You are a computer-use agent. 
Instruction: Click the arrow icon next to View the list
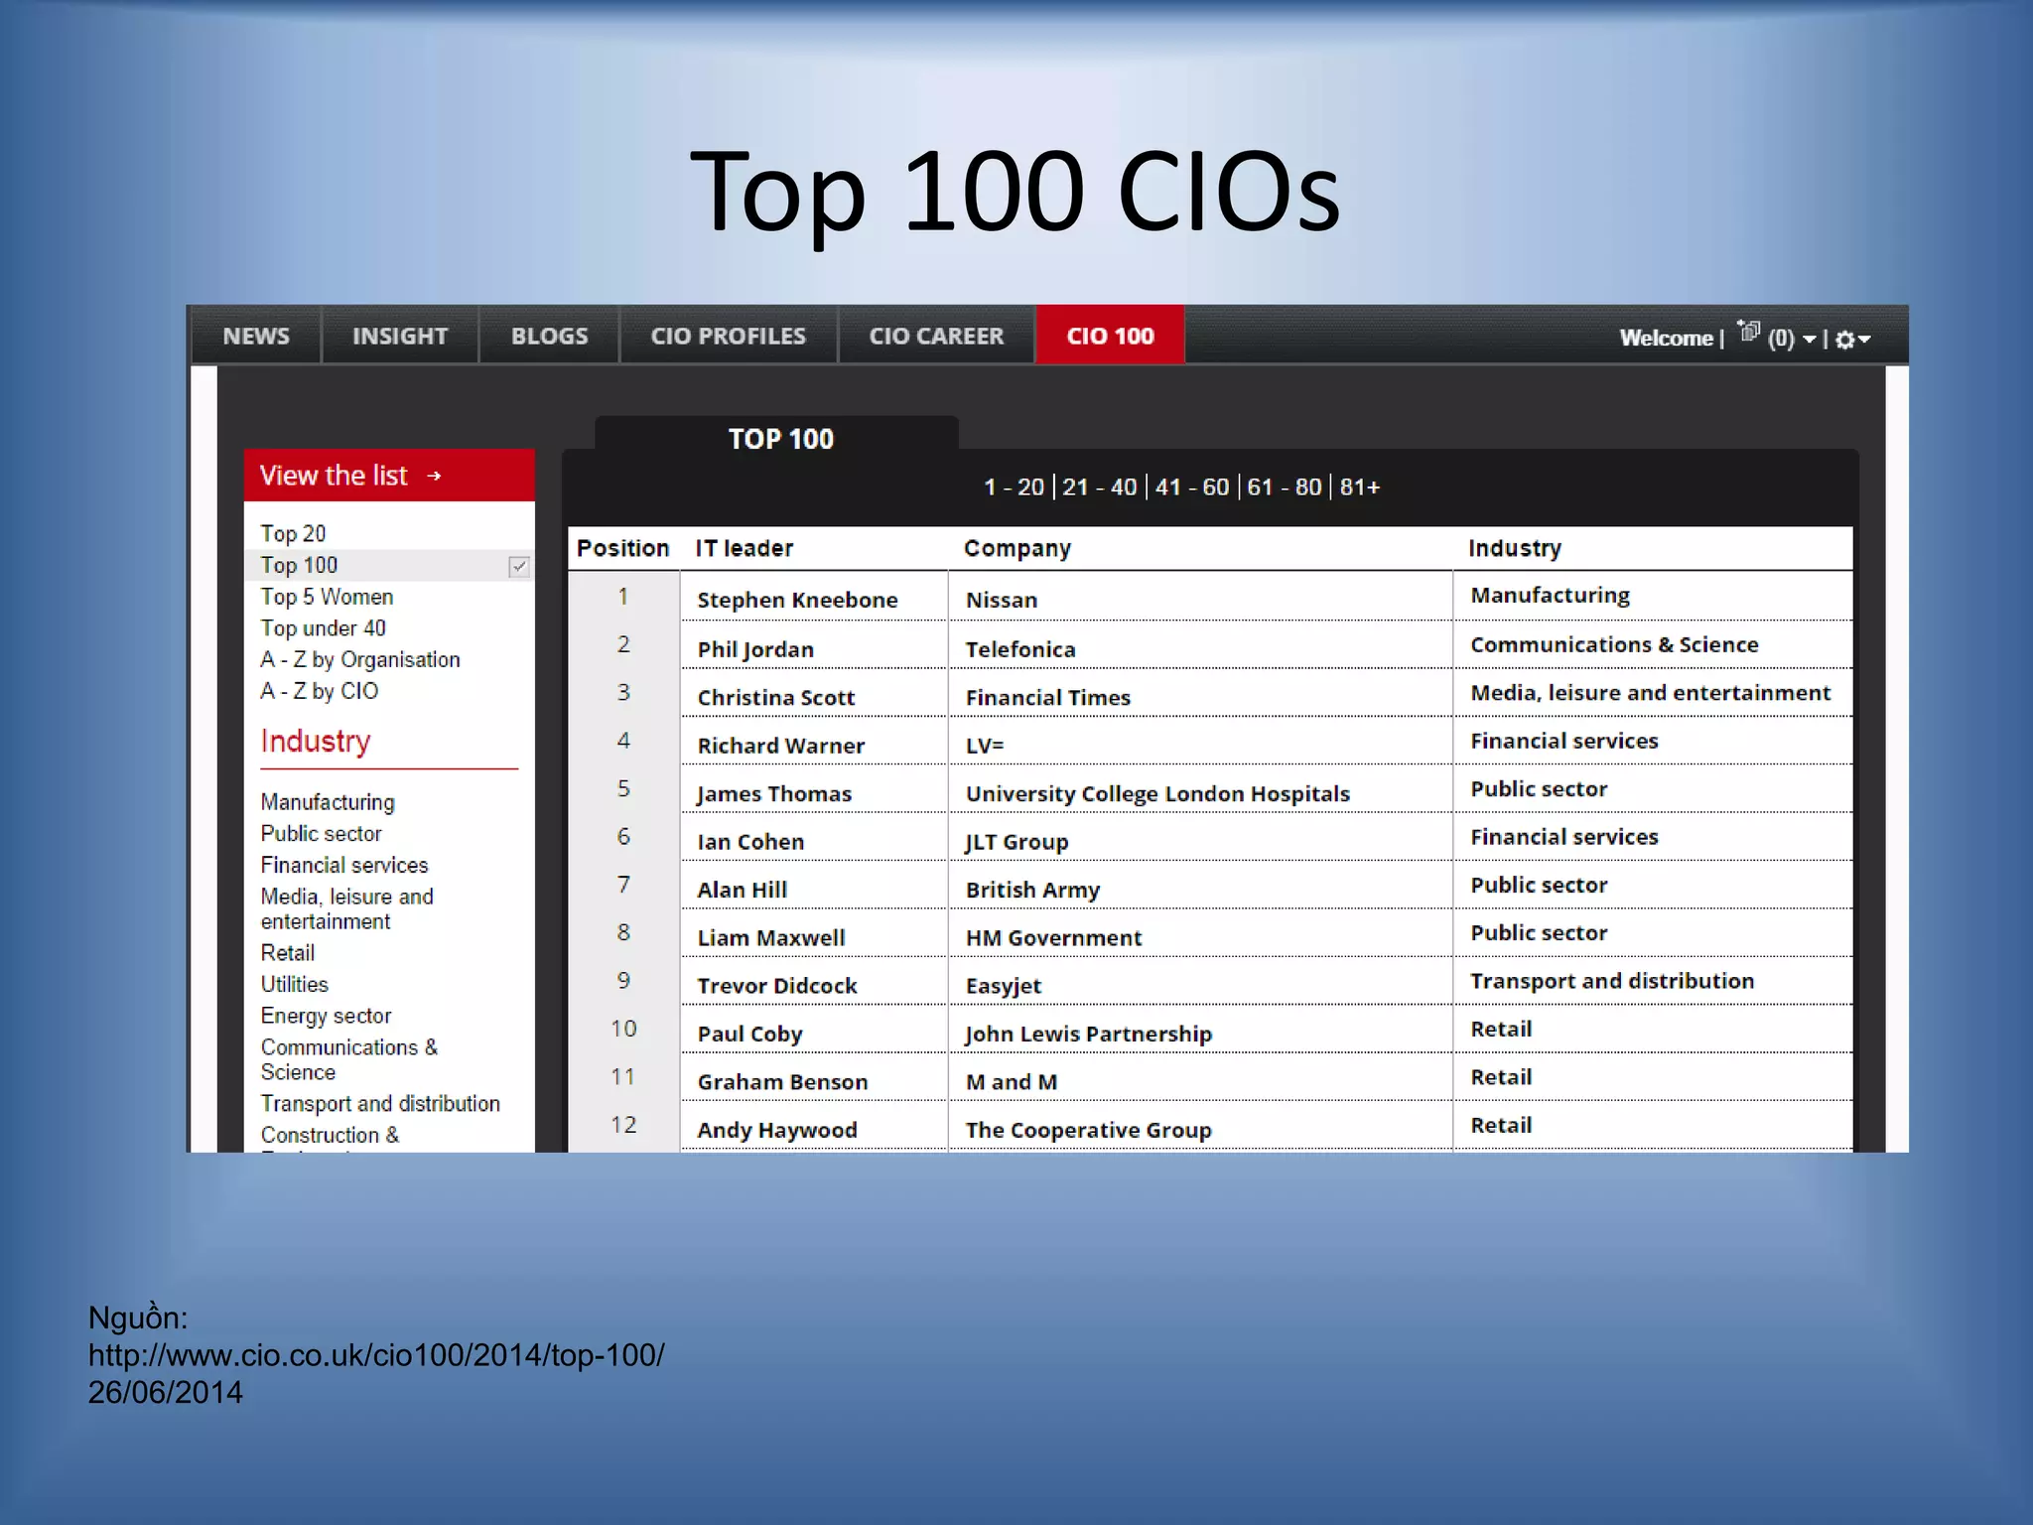(434, 476)
